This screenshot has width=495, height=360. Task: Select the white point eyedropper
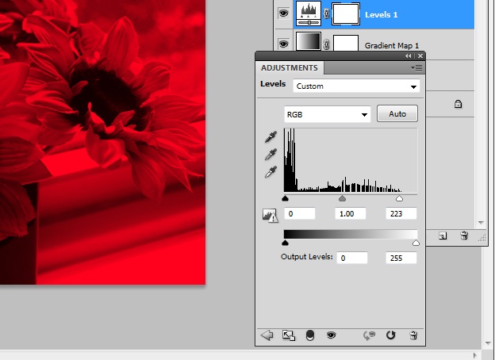[271, 172]
